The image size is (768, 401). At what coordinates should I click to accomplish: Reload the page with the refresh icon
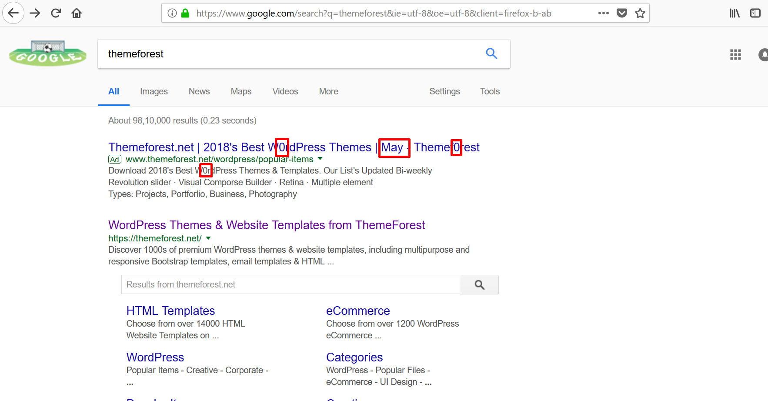click(x=56, y=13)
